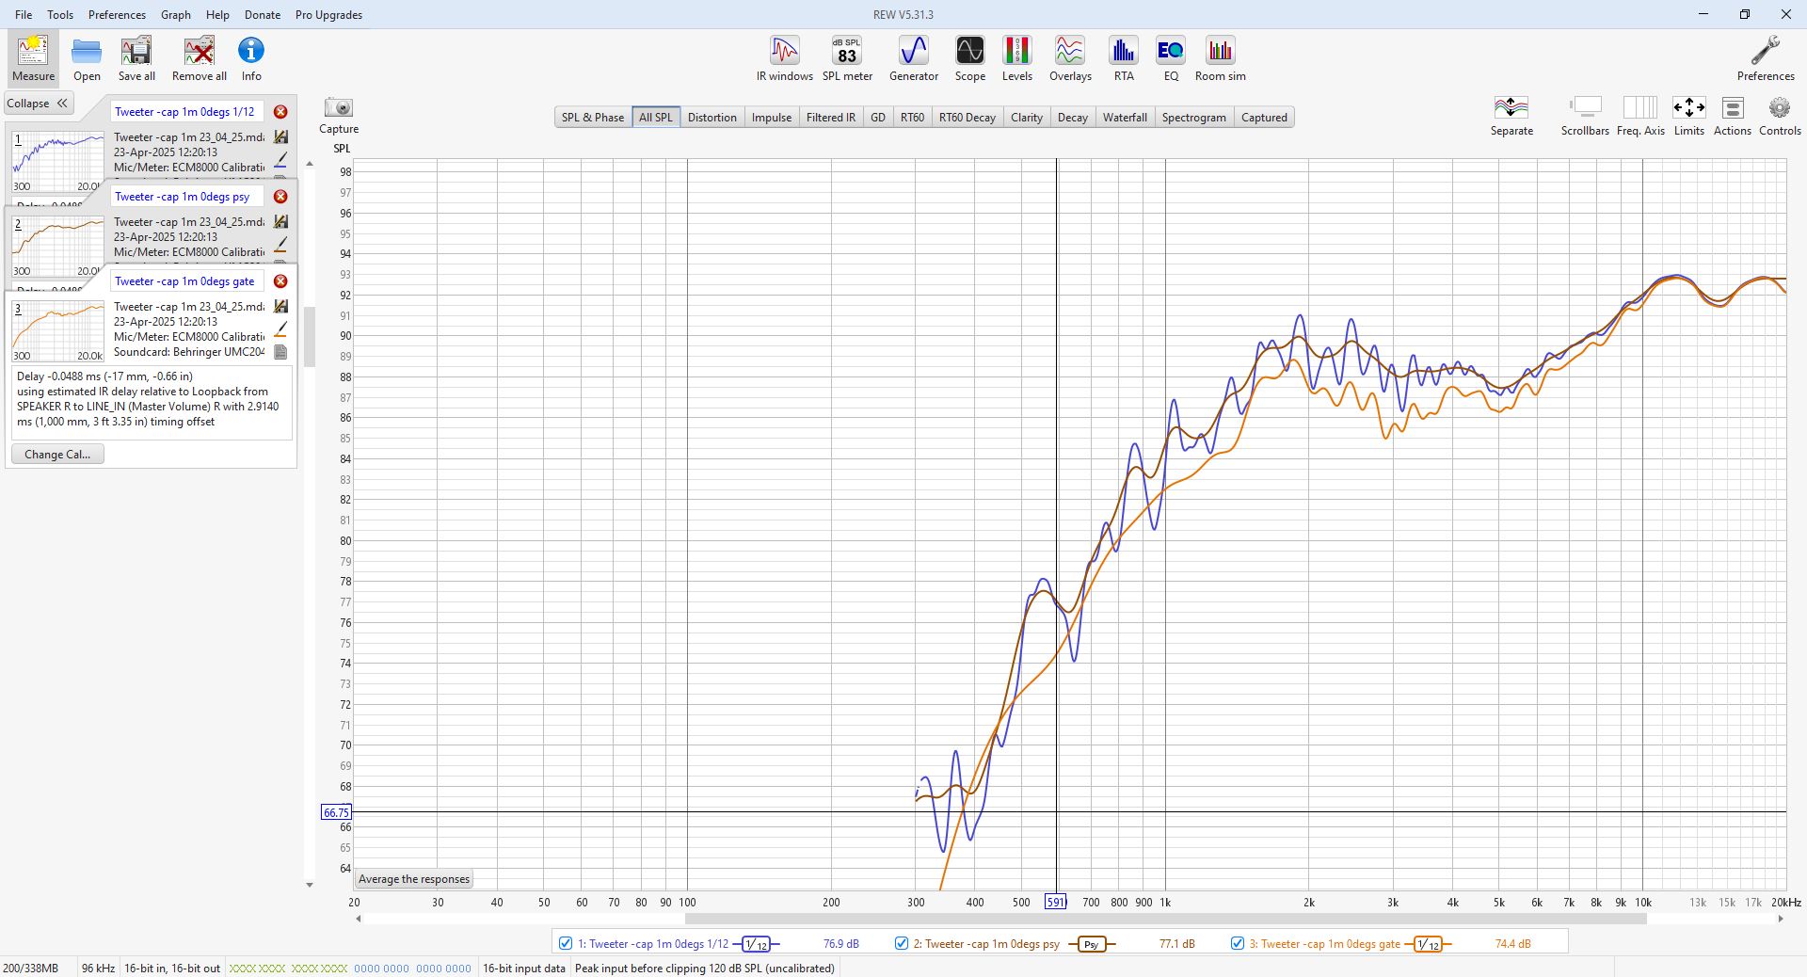
Task: Switch to Spectrogram tab
Action: [x=1193, y=118]
